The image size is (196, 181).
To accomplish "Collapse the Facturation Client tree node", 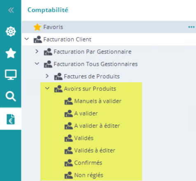I will (x=27, y=39).
